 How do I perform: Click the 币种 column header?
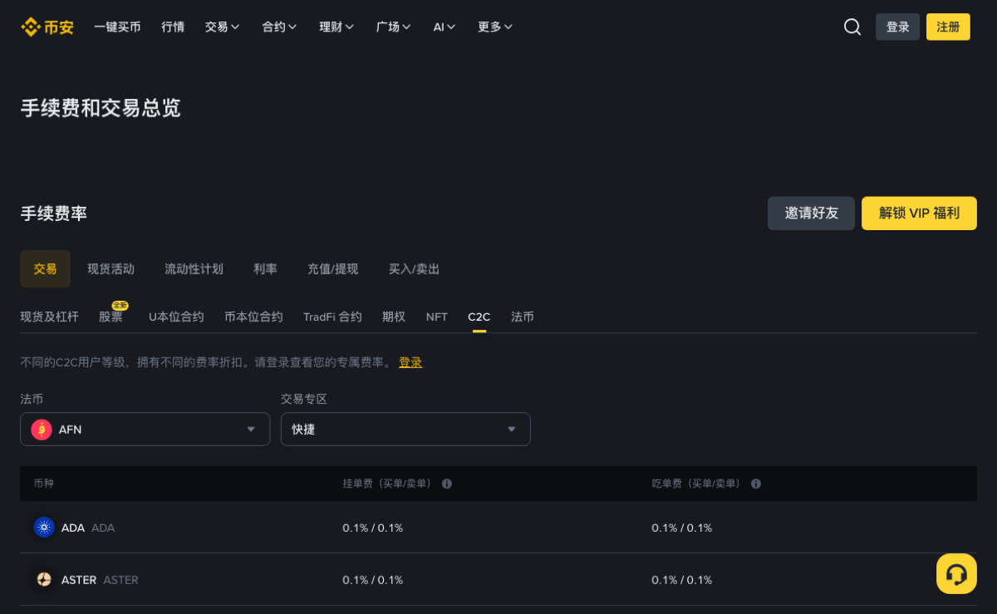pos(44,484)
